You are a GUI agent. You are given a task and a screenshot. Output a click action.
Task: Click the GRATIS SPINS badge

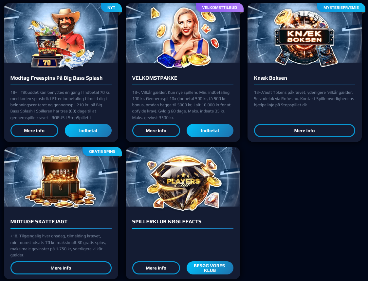tap(102, 151)
